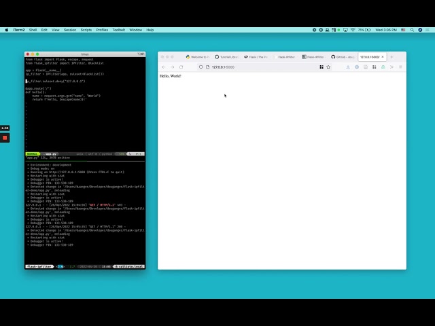
Task: Switch to the Flask | The Pallets tab
Action: pos(256,57)
